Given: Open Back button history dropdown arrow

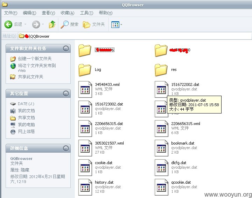Looking at the screenshot, I should click(x=26, y=24).
